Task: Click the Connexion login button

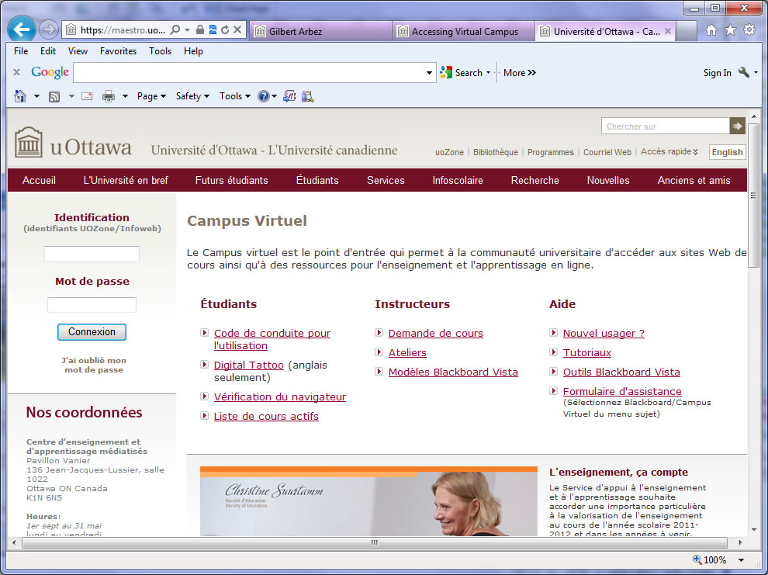Action: point(92,332)
